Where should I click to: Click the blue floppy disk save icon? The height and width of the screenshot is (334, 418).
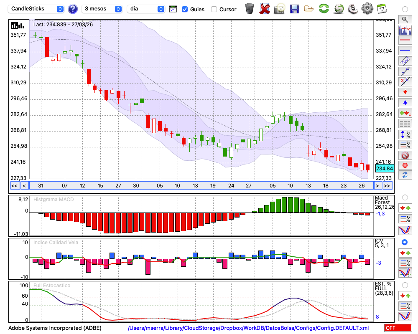coord(294,9)
